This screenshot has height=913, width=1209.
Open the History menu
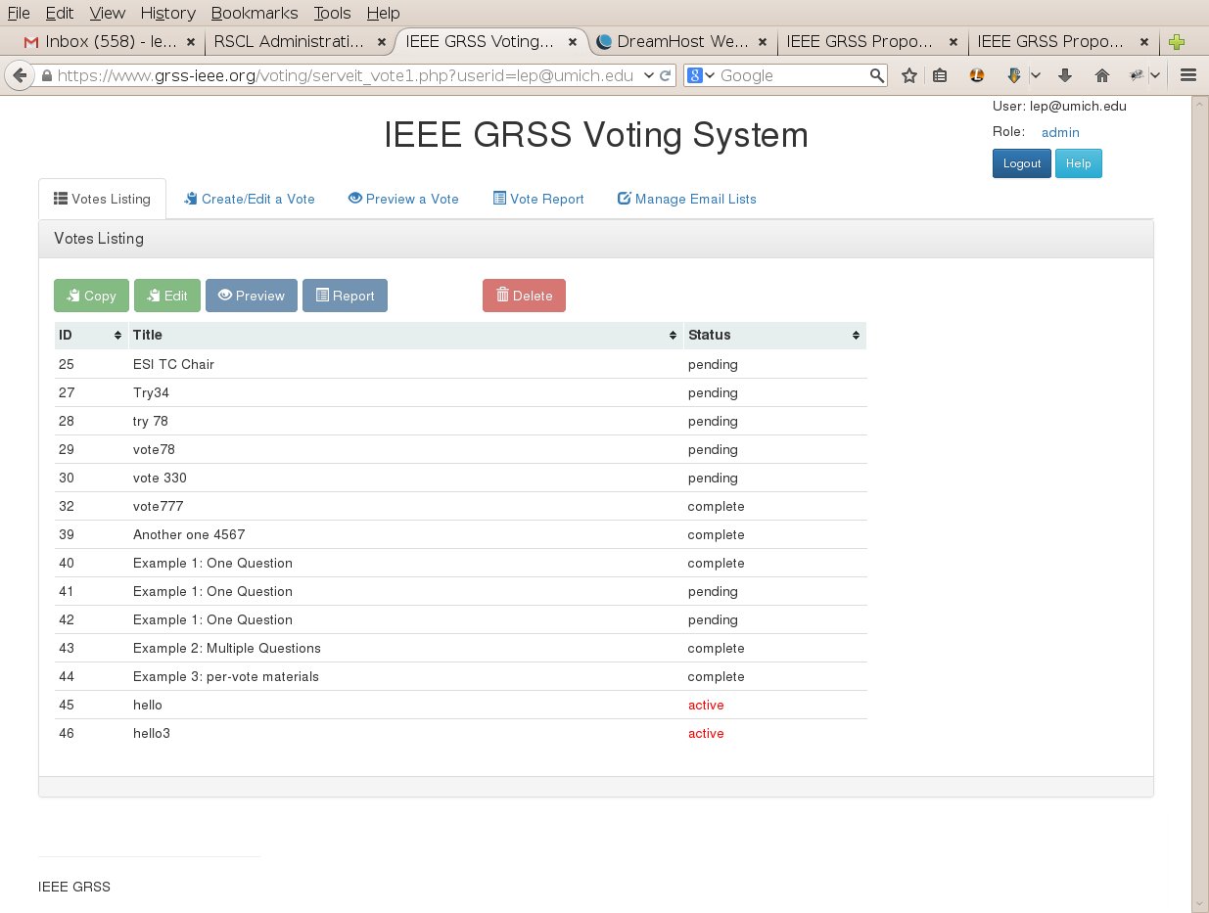(x=167, y=13)
